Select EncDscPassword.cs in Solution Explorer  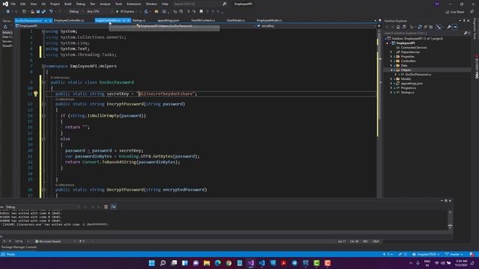418,75
